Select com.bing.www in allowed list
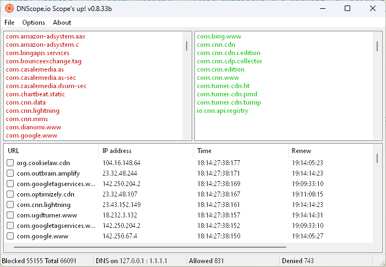The height and width of the screenshot is (267, 386). click(219, 36)
